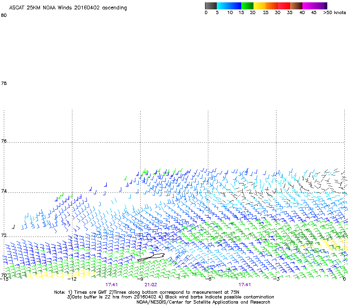The width and height of the screenshot is (348, 305).
Task: Click the longitude label -3
Action: point(277,279)
